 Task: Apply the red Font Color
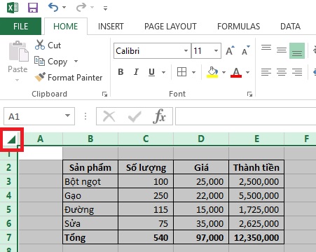236,72
